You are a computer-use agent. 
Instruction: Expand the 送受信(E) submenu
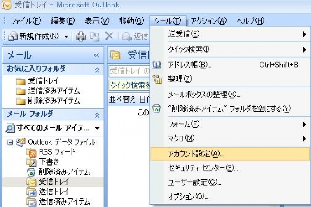click(304, 34)
